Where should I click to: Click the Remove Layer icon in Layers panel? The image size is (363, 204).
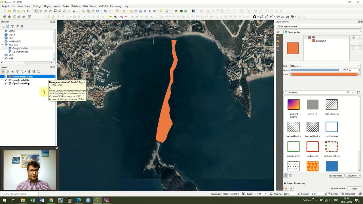(x=38, y=72)
